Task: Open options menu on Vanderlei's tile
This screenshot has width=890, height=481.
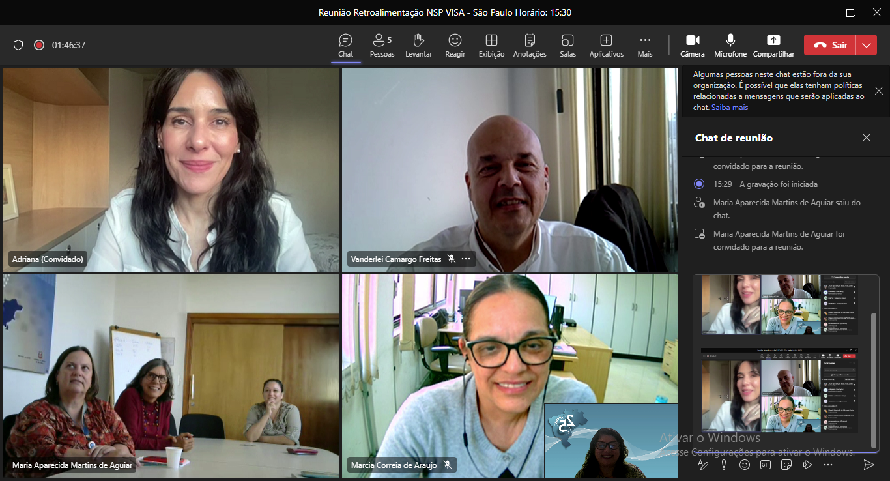Action: coord(466,259)
